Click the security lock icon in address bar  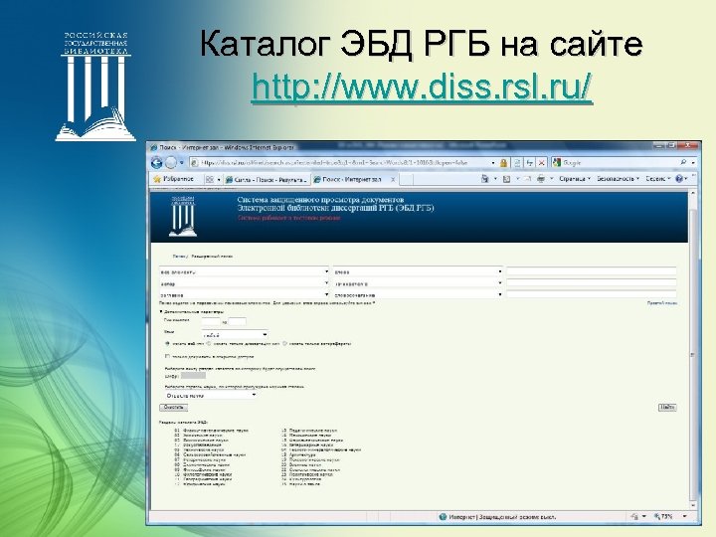(x=503, y=162)
